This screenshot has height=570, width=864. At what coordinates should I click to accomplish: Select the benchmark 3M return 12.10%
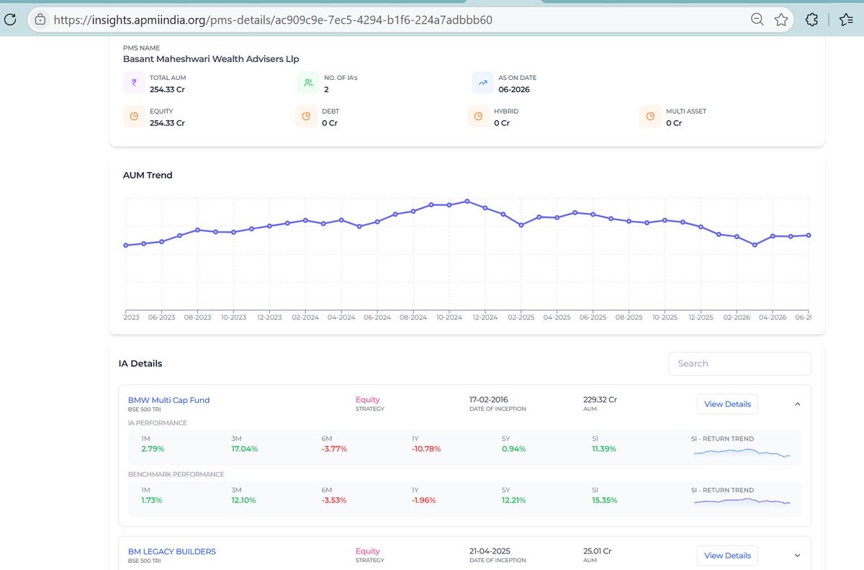pos(244,499)
